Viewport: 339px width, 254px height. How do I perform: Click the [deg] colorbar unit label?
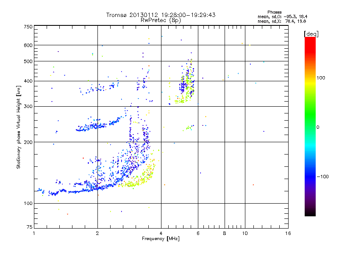click(311, 34)
